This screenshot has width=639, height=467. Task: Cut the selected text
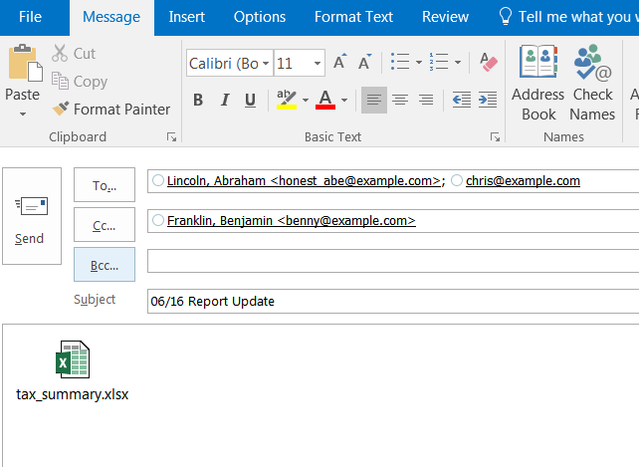pos(74,54)
